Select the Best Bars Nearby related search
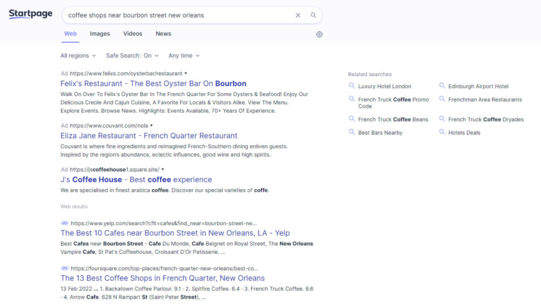Image resolution: width=541 pixels, height=308 pixels. 380,133
